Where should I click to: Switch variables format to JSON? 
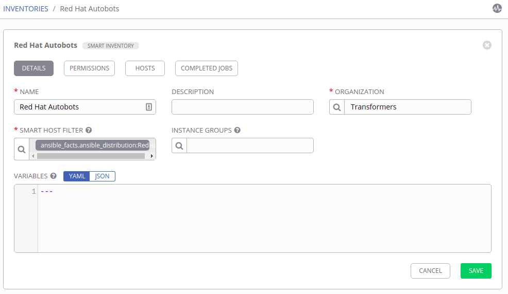103,176
